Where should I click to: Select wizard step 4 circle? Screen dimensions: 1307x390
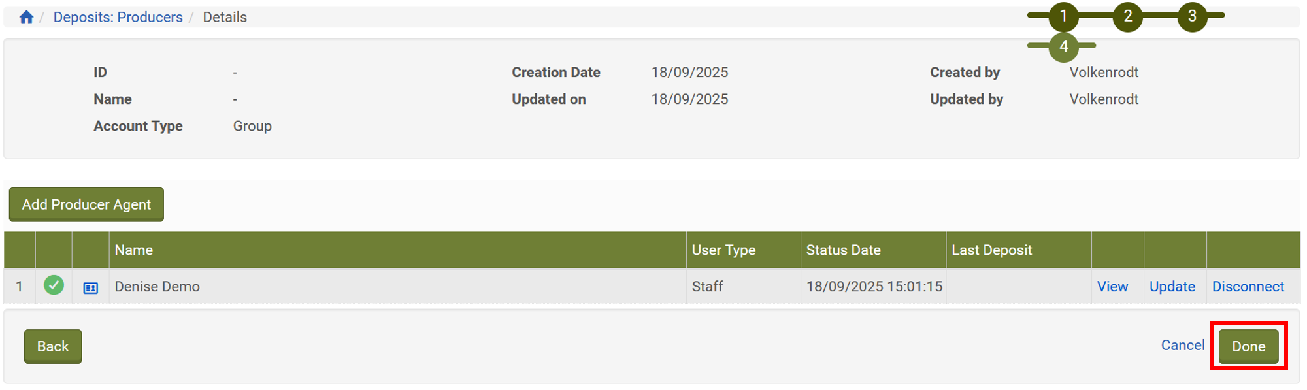1063,46
